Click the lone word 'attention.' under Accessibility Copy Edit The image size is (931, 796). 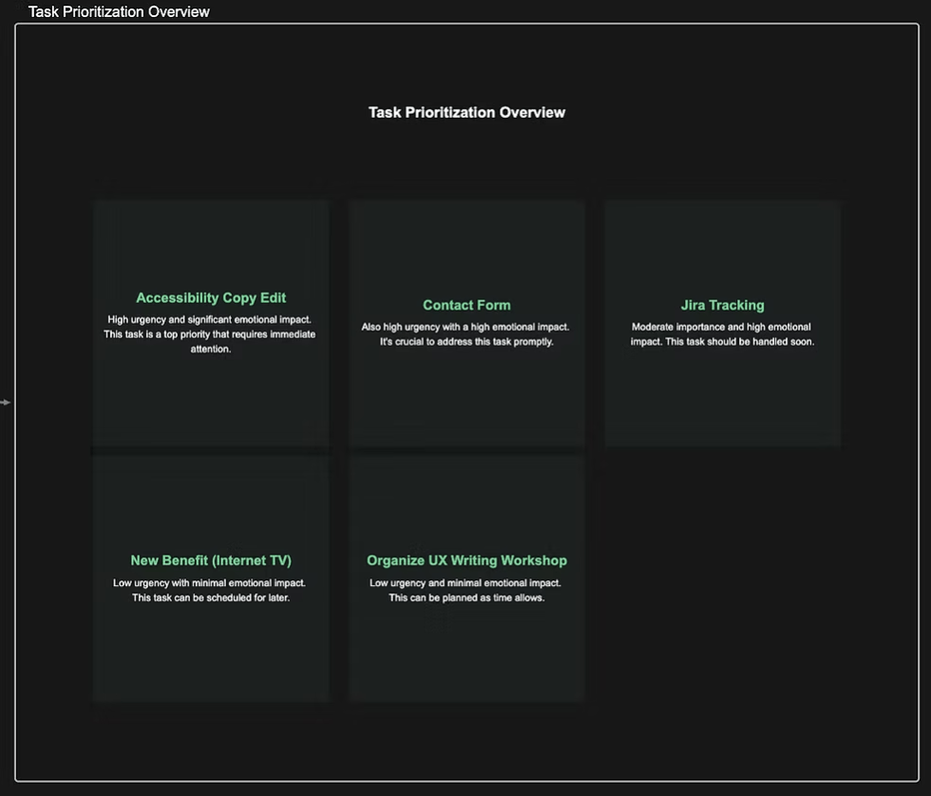(x=211, y=349)
